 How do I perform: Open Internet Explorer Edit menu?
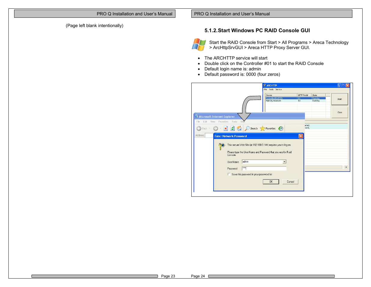[x=205, y=122]
